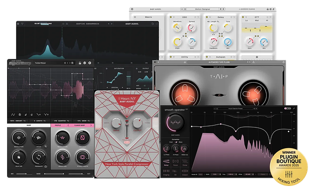Screen dimensions: 315x193
Task: Click the Lo Preserve knob in Smooth Operator
Action: click(x=166, y=149)
